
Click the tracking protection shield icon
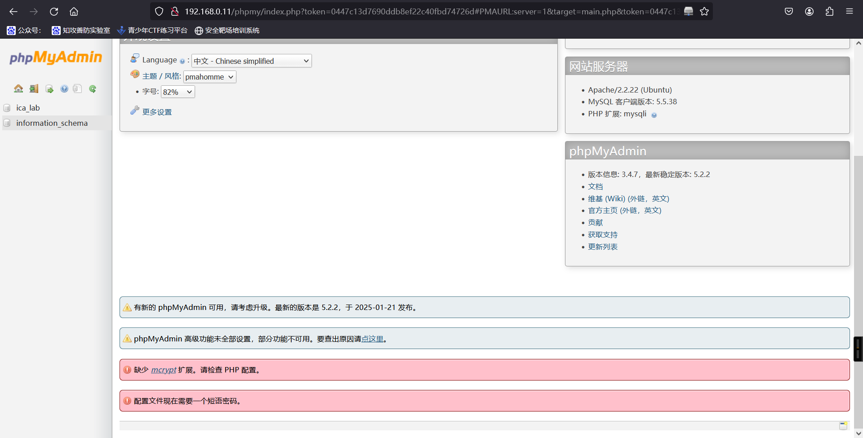pos(159,12)
